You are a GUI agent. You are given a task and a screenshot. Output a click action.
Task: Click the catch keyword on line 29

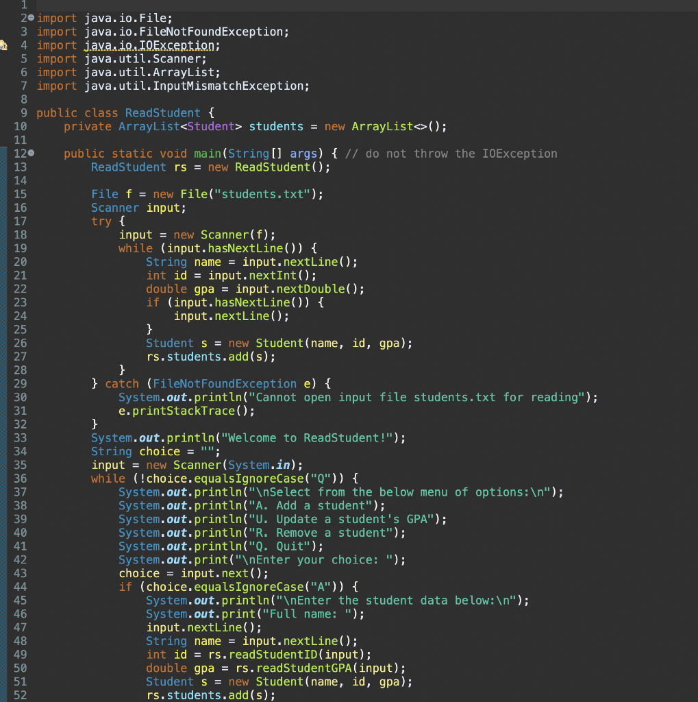(122, 384)
